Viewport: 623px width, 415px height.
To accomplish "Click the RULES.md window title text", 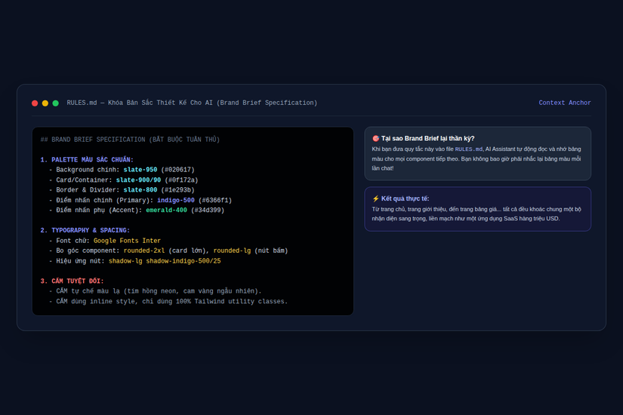I will 192,103.
